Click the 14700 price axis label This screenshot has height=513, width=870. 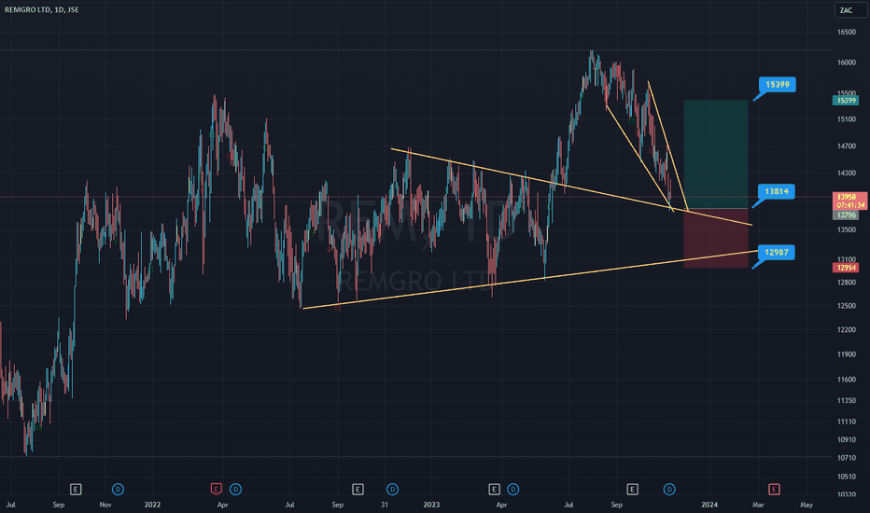[846, 146]
